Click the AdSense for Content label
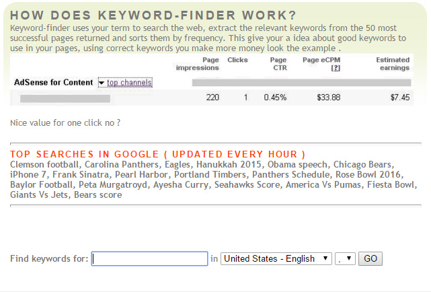This screenshot has width=431, height=292. coord(54,83)
